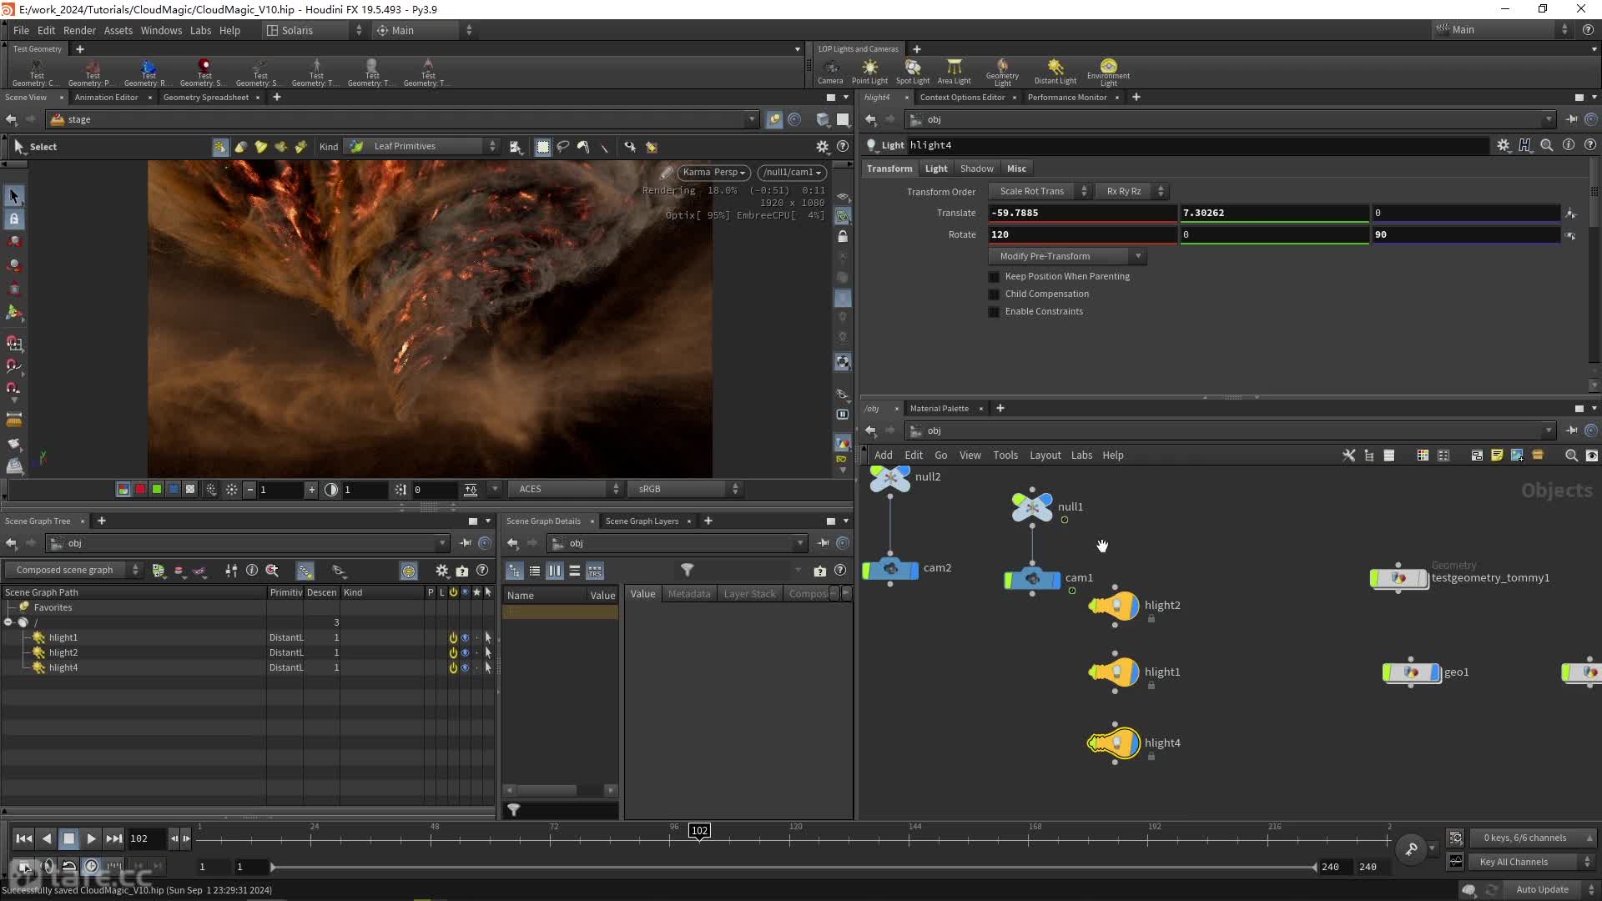Toggle visibility eye for hlight2 row
This screenshot has width=1602, height=901.
click(465, 652)
